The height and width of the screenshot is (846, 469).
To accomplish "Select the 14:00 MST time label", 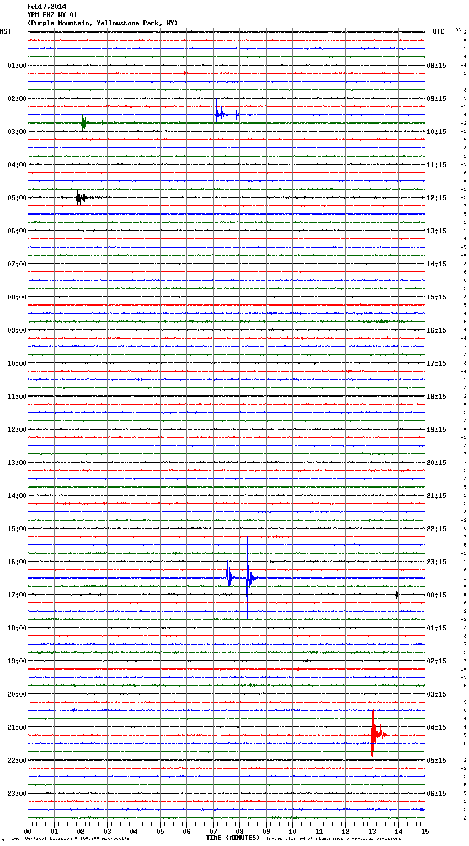I will click(x=17, y=496).
